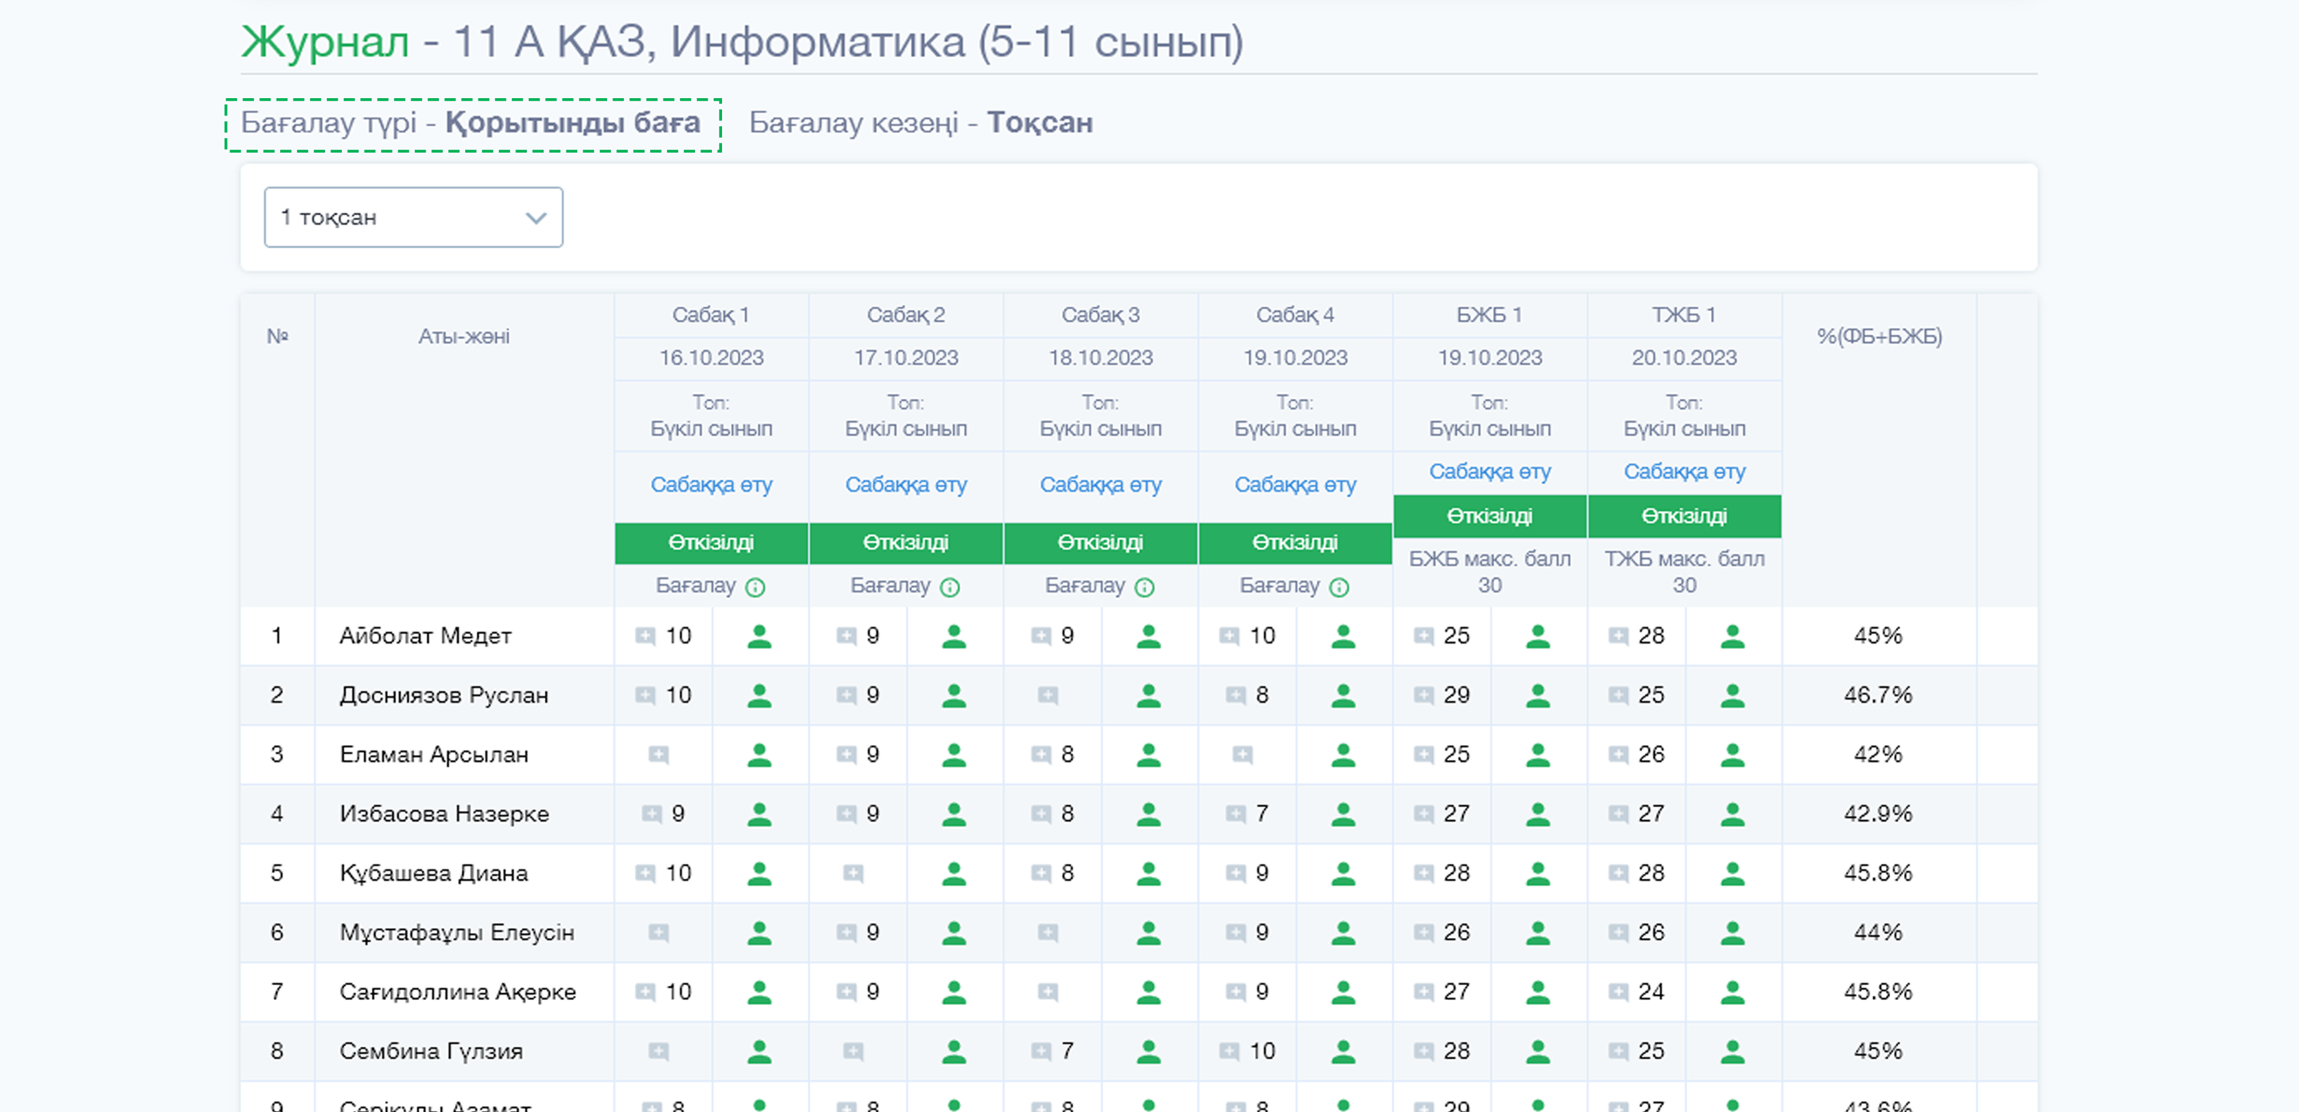
Task: Click Өткізілді status button for ТЖБ 1
Action: [x=1684, y=516]
